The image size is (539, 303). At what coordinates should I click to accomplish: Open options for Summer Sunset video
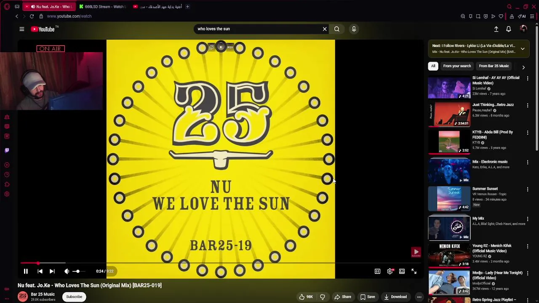coord(527,189)
